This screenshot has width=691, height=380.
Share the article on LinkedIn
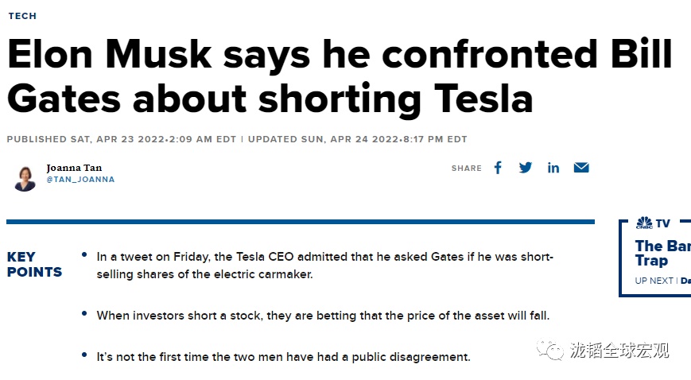coord(553,168)
